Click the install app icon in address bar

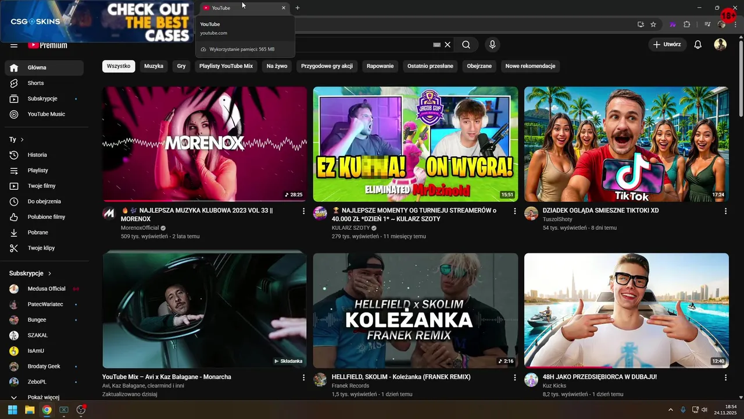click(x=641, y=24)
